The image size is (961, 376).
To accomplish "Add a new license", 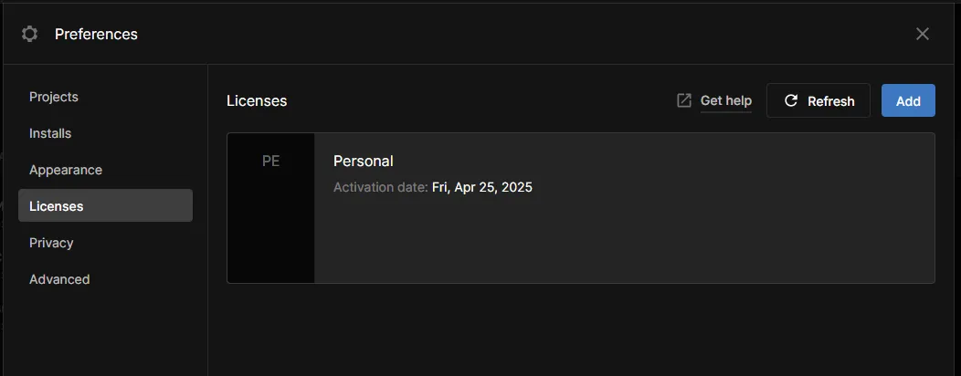I will click(x=908, y=100).
